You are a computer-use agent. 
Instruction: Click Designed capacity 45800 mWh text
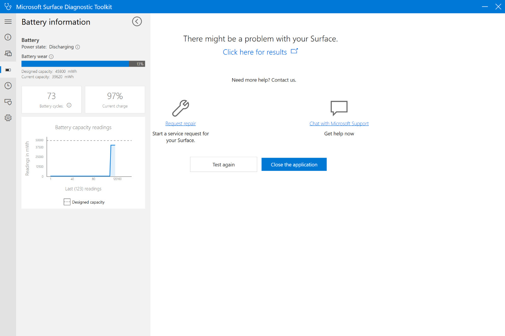point(49,72)
